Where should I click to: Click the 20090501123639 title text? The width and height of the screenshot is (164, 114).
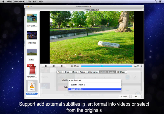click(x=92, y=10)
